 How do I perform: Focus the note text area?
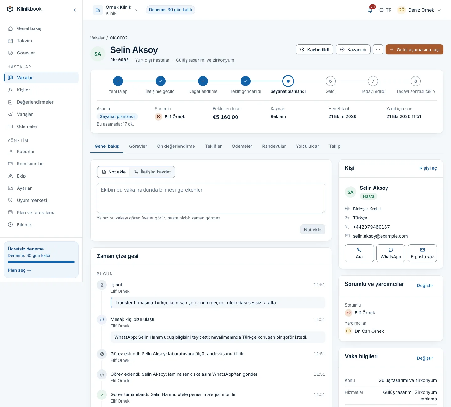point(211,198)
